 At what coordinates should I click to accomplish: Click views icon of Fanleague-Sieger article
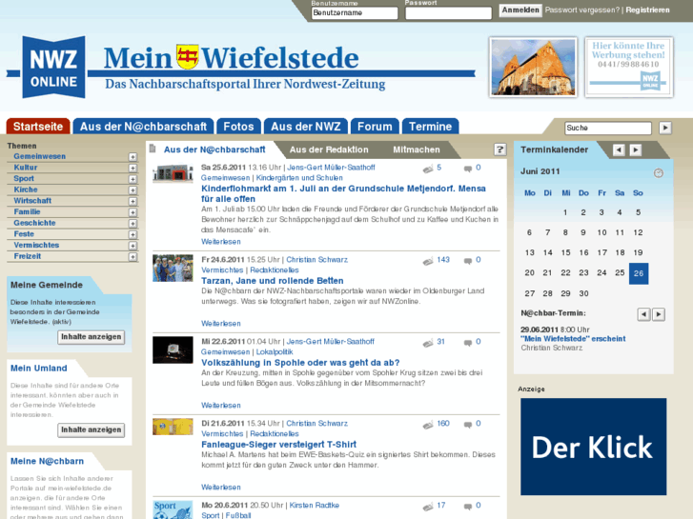(428, 425)
